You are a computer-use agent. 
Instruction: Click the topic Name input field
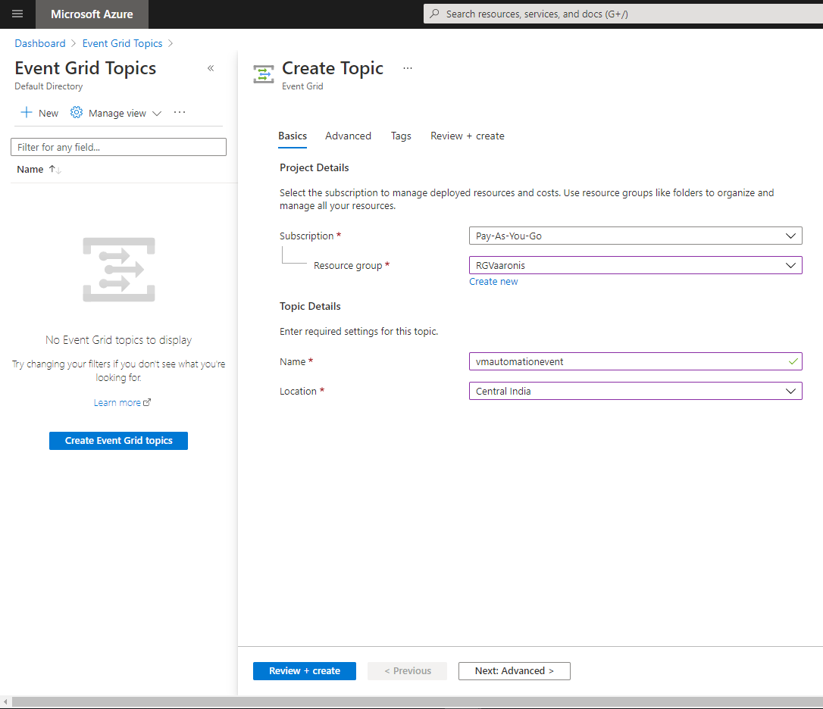click(636, 361)
